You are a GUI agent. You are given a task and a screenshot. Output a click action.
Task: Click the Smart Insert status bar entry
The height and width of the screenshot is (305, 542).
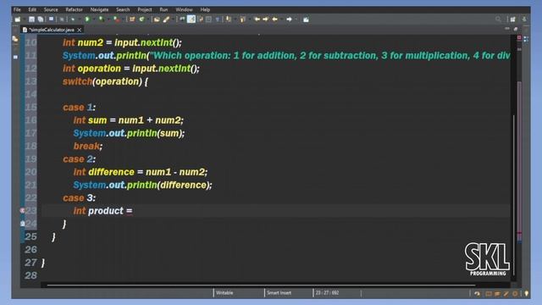coord(279,293)
